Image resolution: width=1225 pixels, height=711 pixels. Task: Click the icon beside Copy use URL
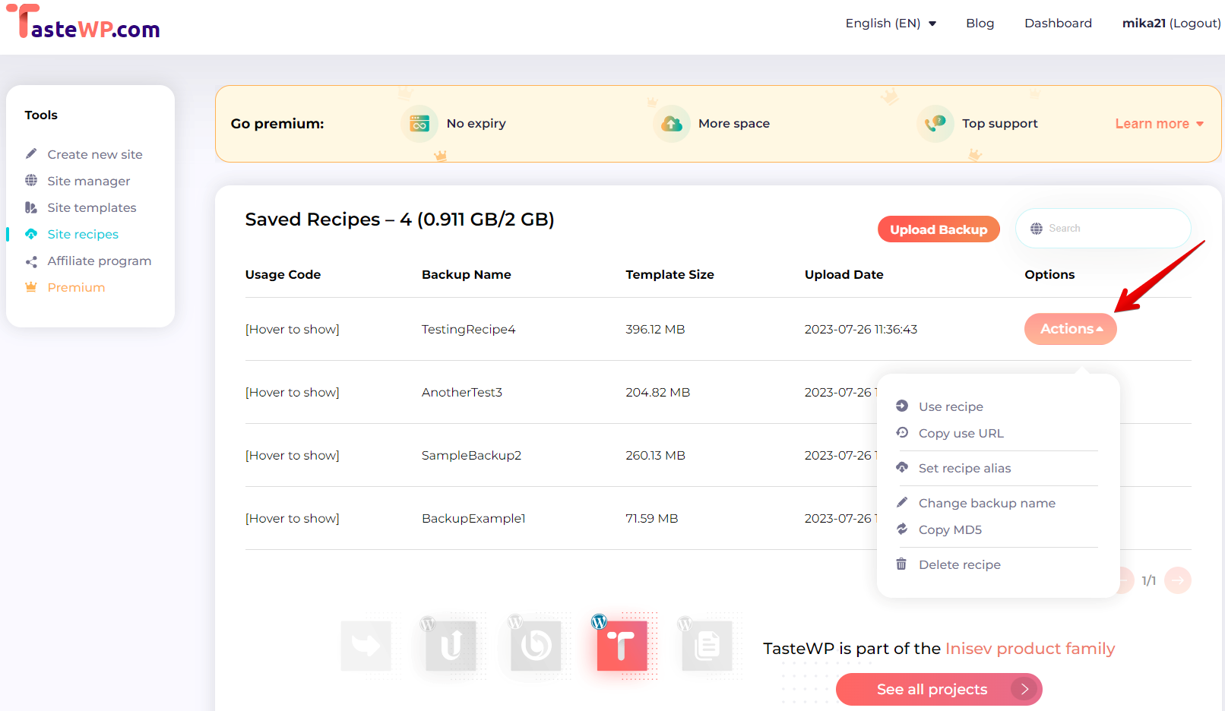point(902,432)
